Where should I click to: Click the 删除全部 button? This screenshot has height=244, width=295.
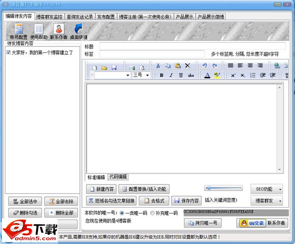click(x=61, y=213)
